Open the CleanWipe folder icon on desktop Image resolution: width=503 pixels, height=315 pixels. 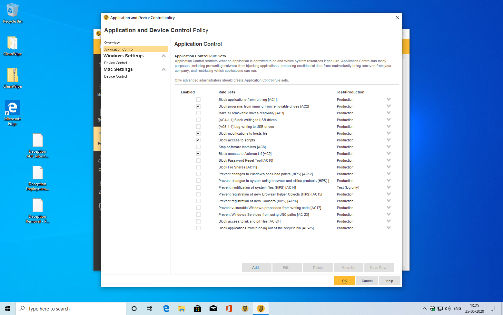coord(13,46)
